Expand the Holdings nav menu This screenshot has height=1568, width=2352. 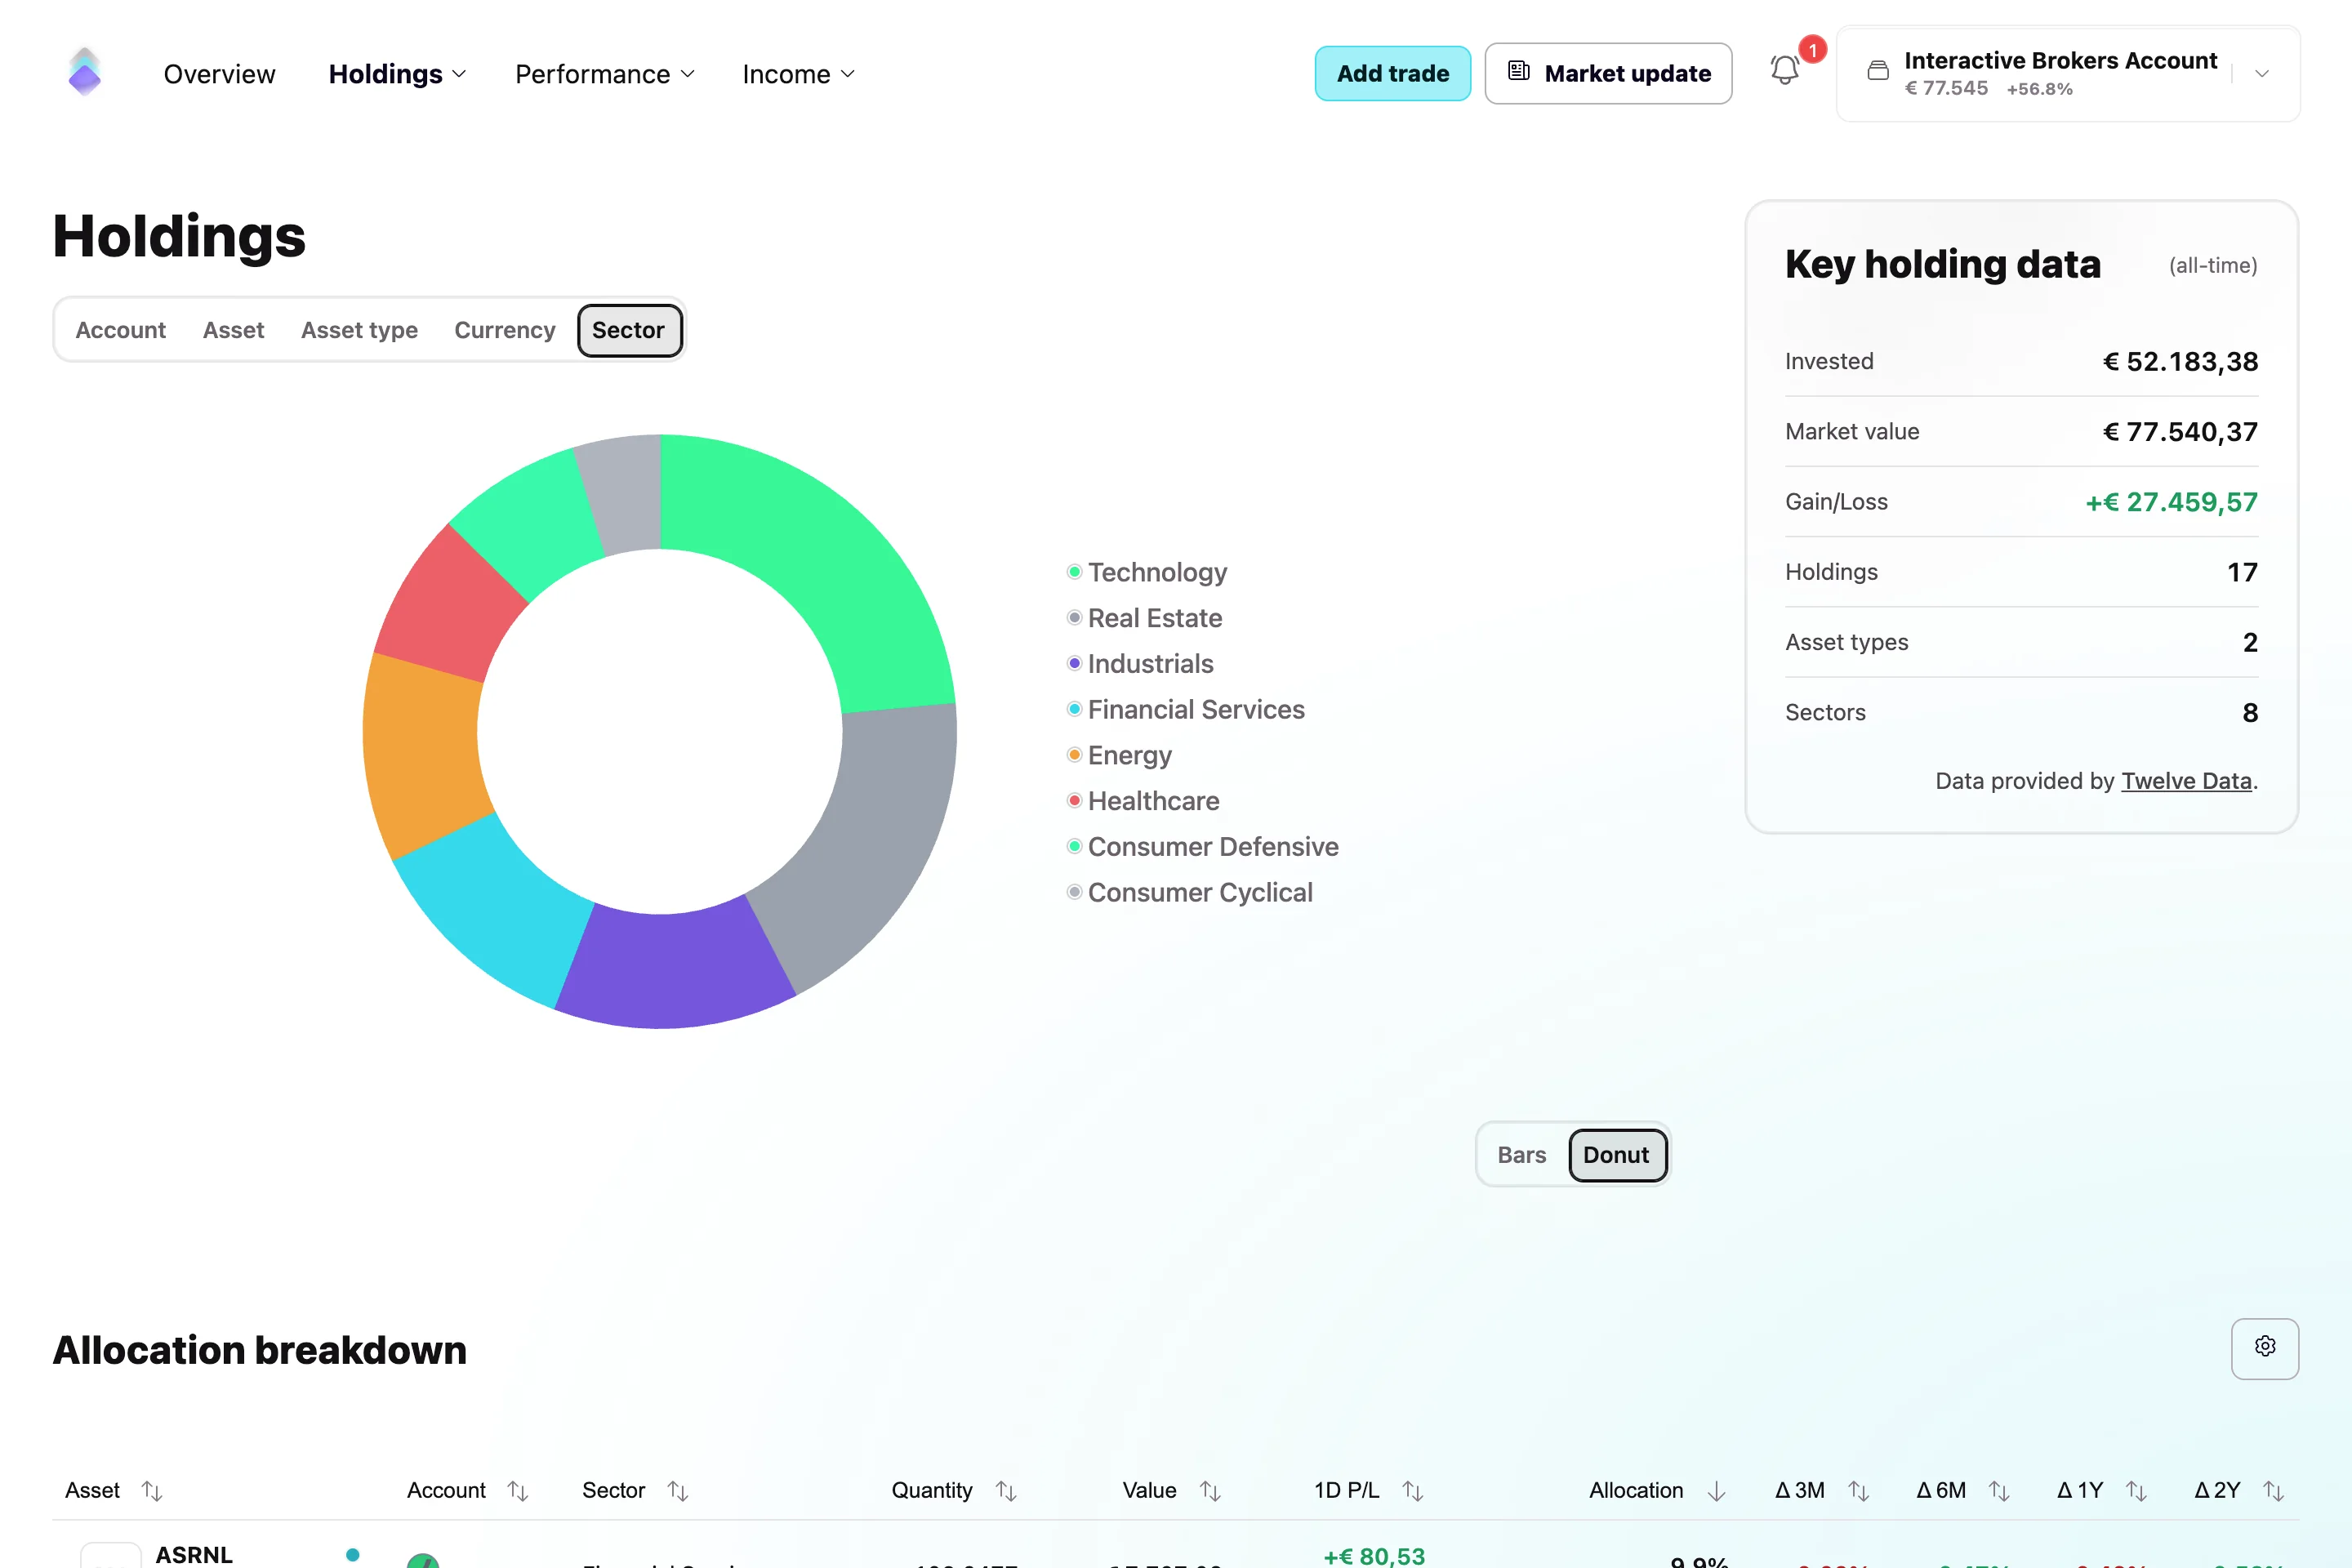(x=397, y=74)
